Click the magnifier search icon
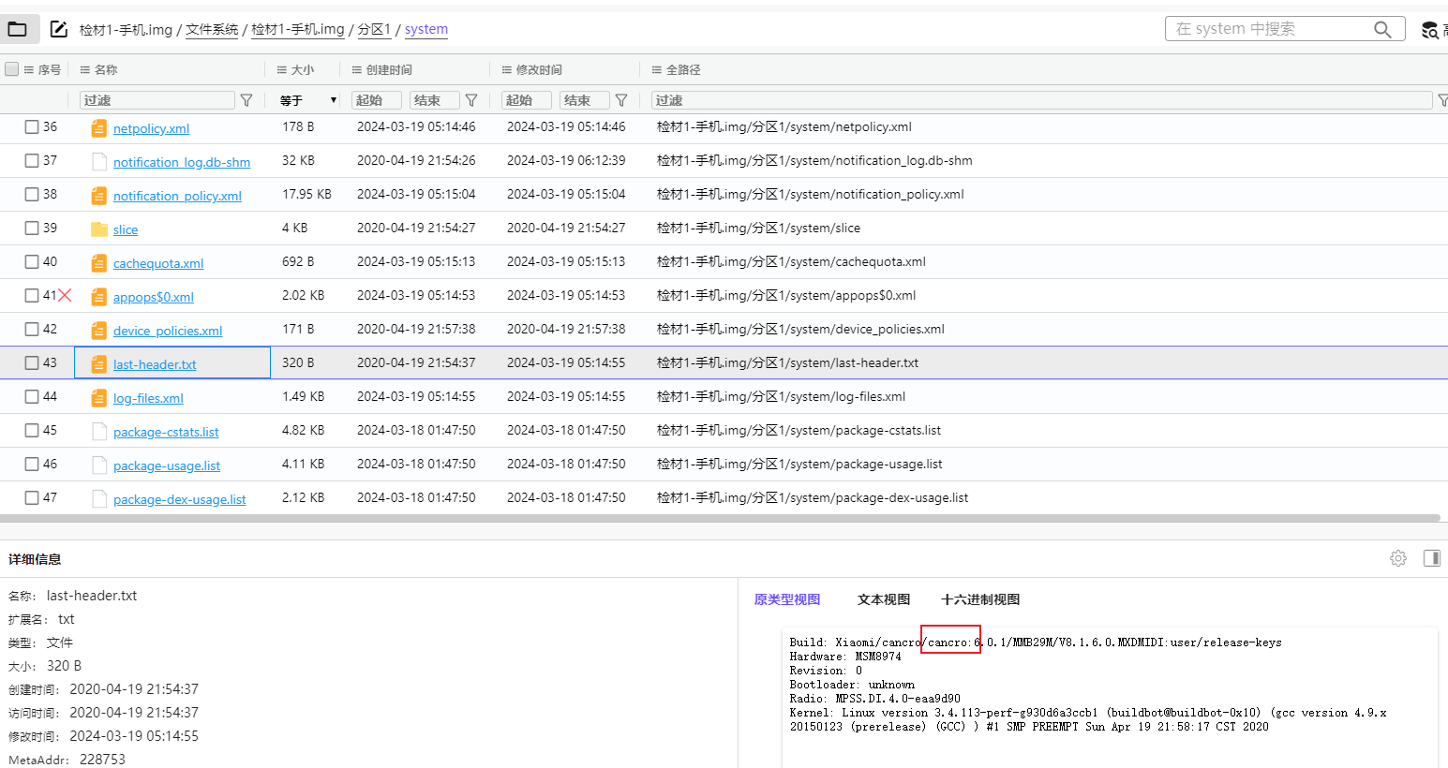1448x768 pixels. click(1382, 29)
